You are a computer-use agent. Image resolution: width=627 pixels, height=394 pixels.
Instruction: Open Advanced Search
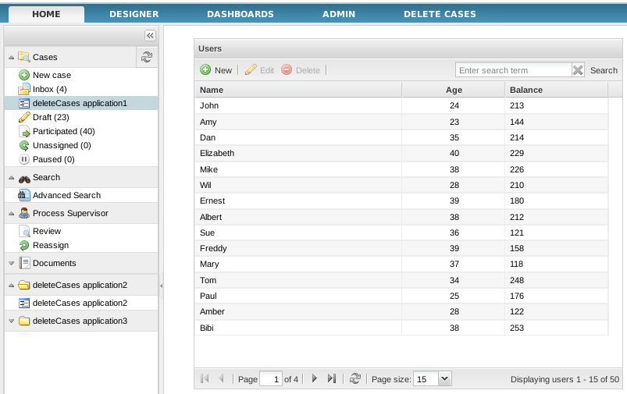pos(66,195)
